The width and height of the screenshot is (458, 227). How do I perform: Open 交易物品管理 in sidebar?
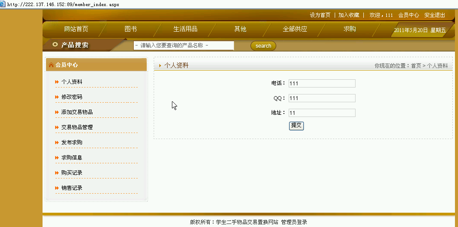77,127
